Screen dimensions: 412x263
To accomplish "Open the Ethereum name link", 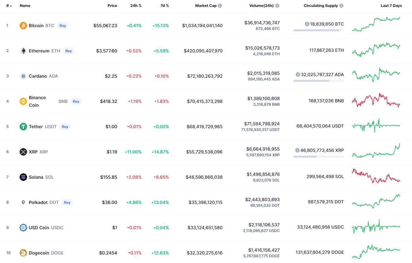I will click(39, 51).
